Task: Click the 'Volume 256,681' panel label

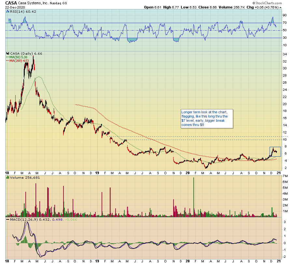Action: [x=25, y=177]
